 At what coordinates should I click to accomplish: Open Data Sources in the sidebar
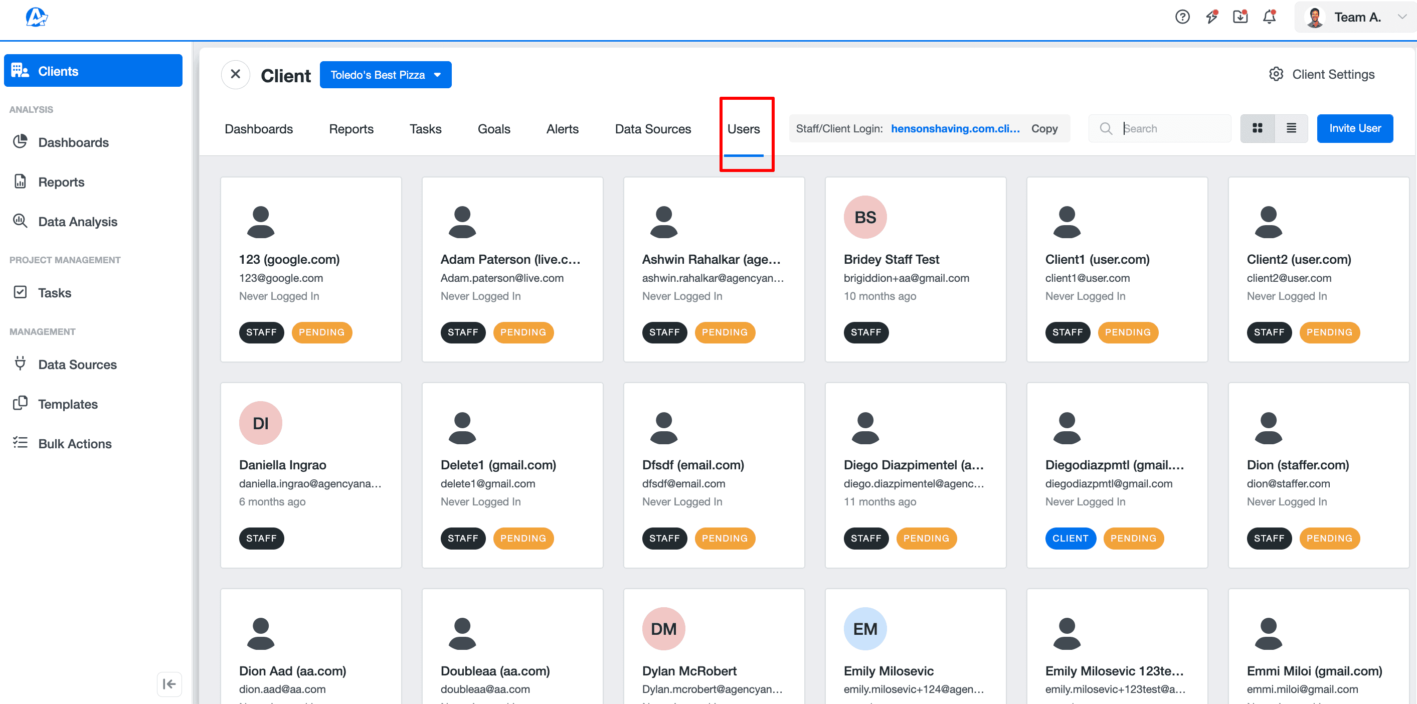pos(77,364)
